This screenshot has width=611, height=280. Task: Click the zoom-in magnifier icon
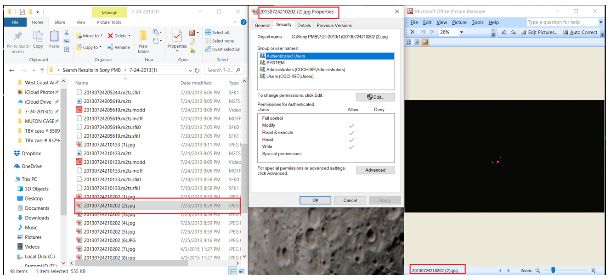[x=593, y=271]
